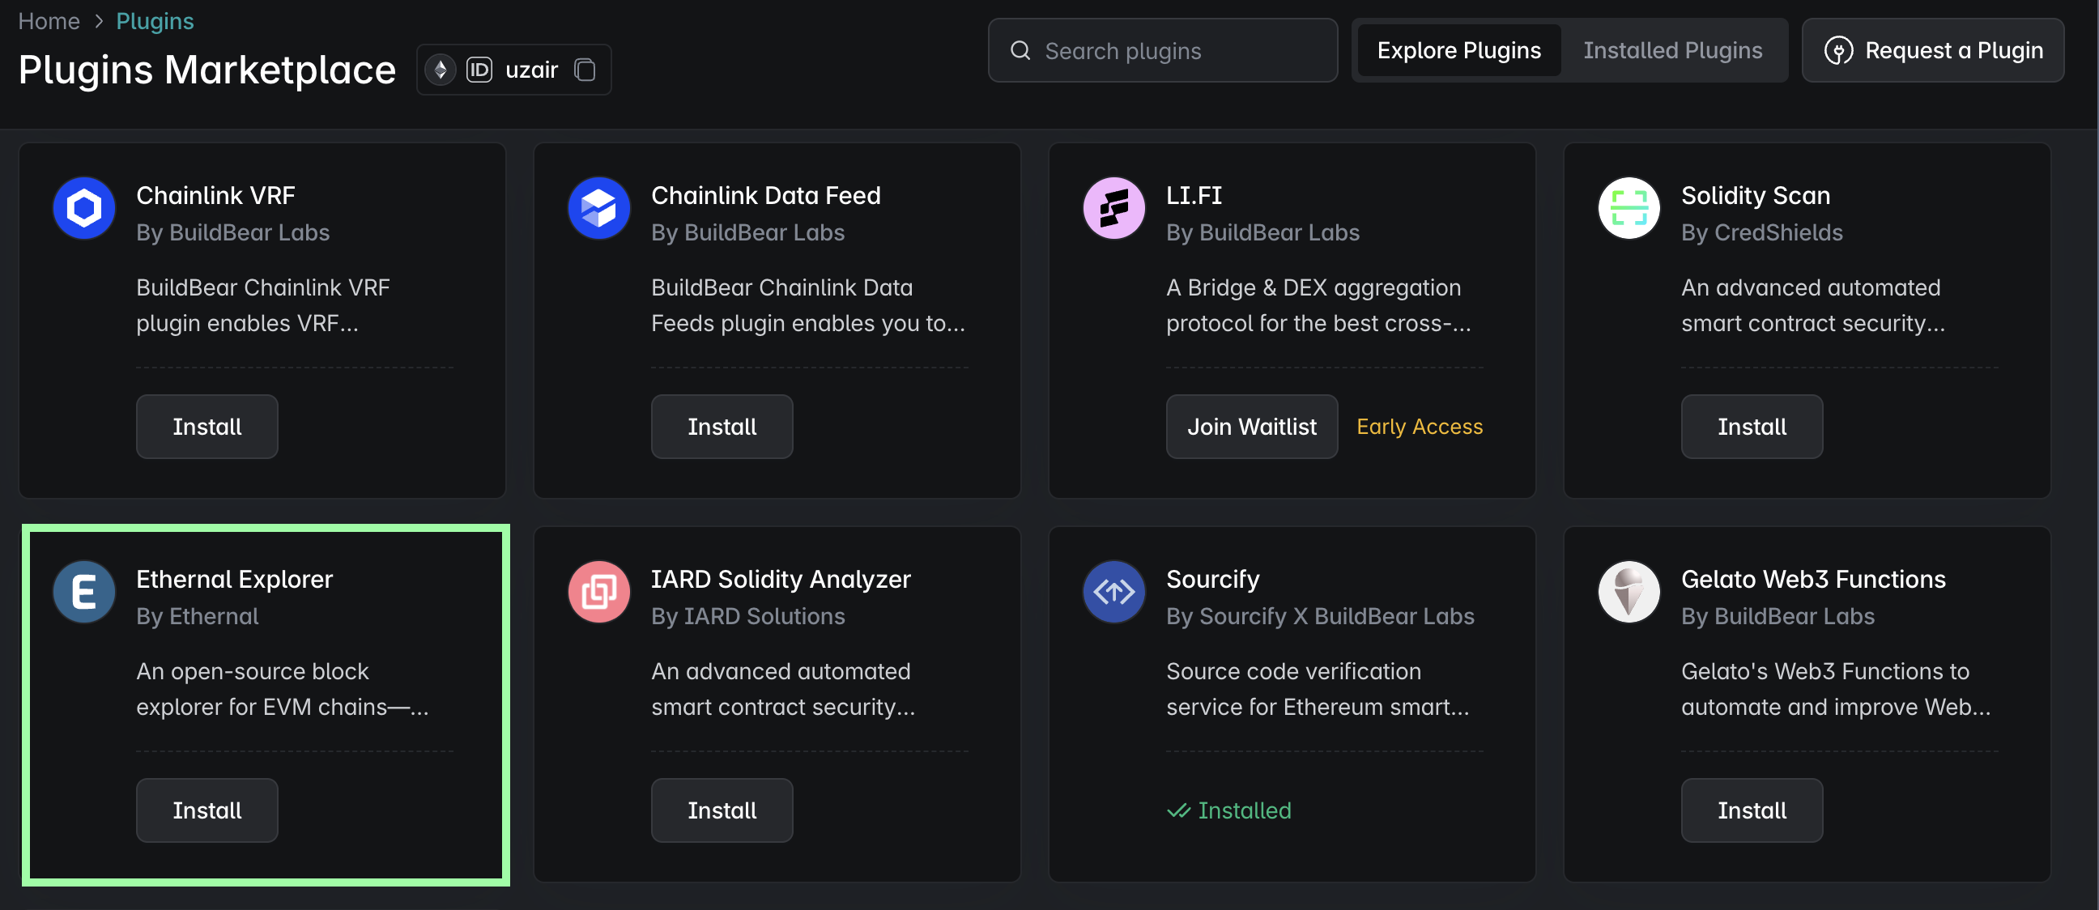The height and width of the screenshot is (910, 2099).
Task: Click the Chainlink Data Feed description text
Action: click(x=808, y=305)
